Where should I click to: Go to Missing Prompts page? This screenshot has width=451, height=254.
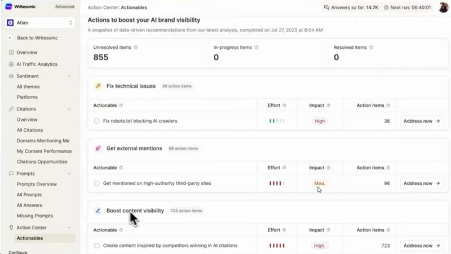coord(35,216)
